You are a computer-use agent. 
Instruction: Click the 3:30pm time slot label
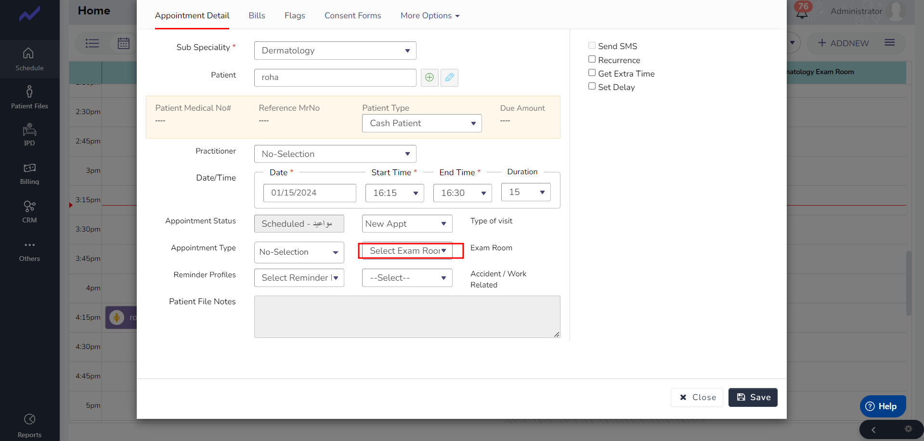[x=88, y=229]
